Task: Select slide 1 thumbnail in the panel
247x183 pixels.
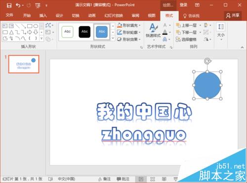Action: [24, 64]
